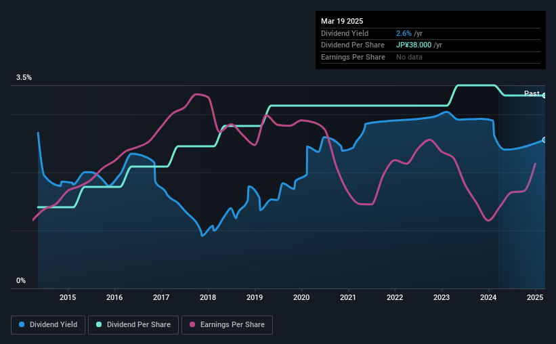Screen dimensions: 556x344
Task: Click the Mar 19 2025 tooltip date
Action: coord(342,21)
